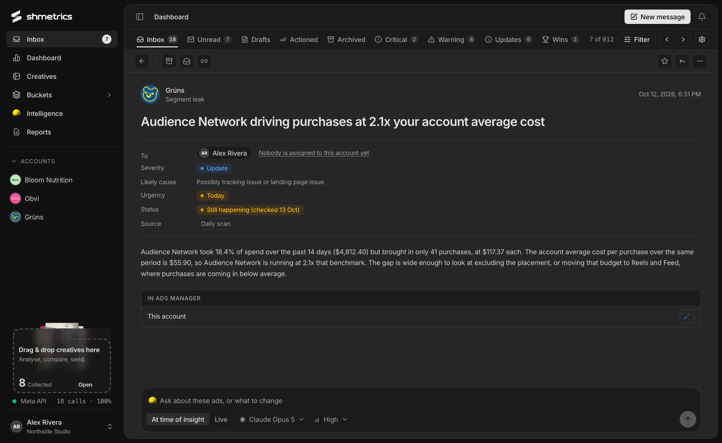Go back with the left arrow button
Screen dimensions: 722x443
click(142, 61)
